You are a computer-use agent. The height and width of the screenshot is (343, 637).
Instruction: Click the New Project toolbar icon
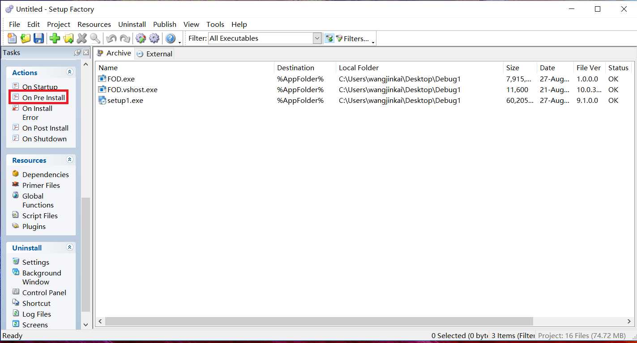click(x=12, y=38)
